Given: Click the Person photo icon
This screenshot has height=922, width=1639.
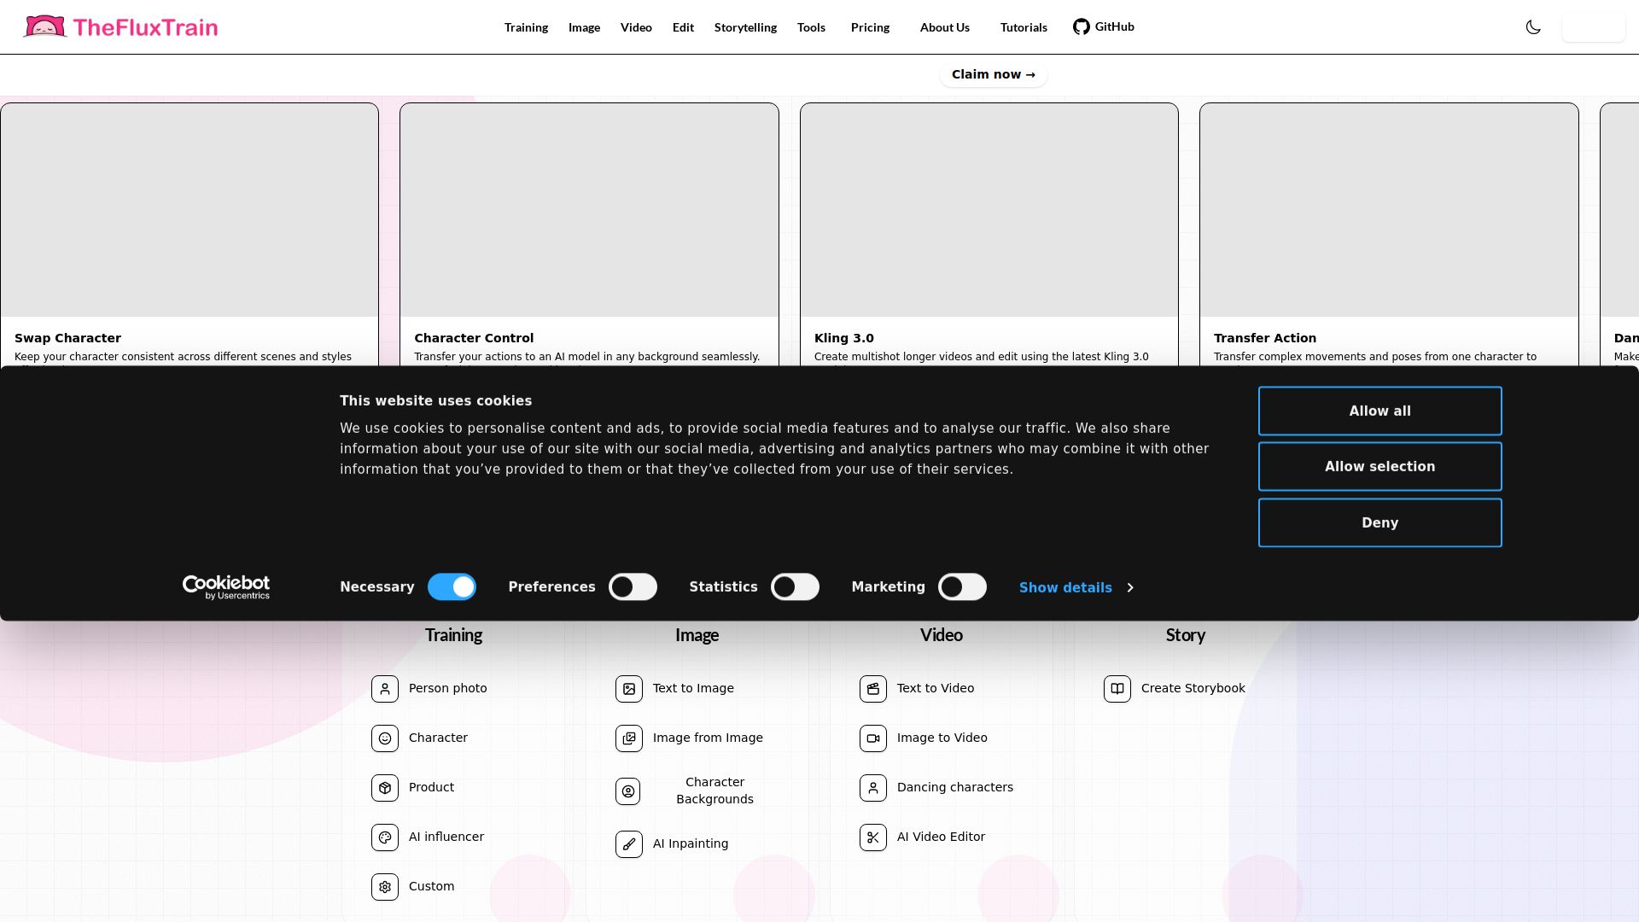Looking at the screenshot, I should coord(385,689).
